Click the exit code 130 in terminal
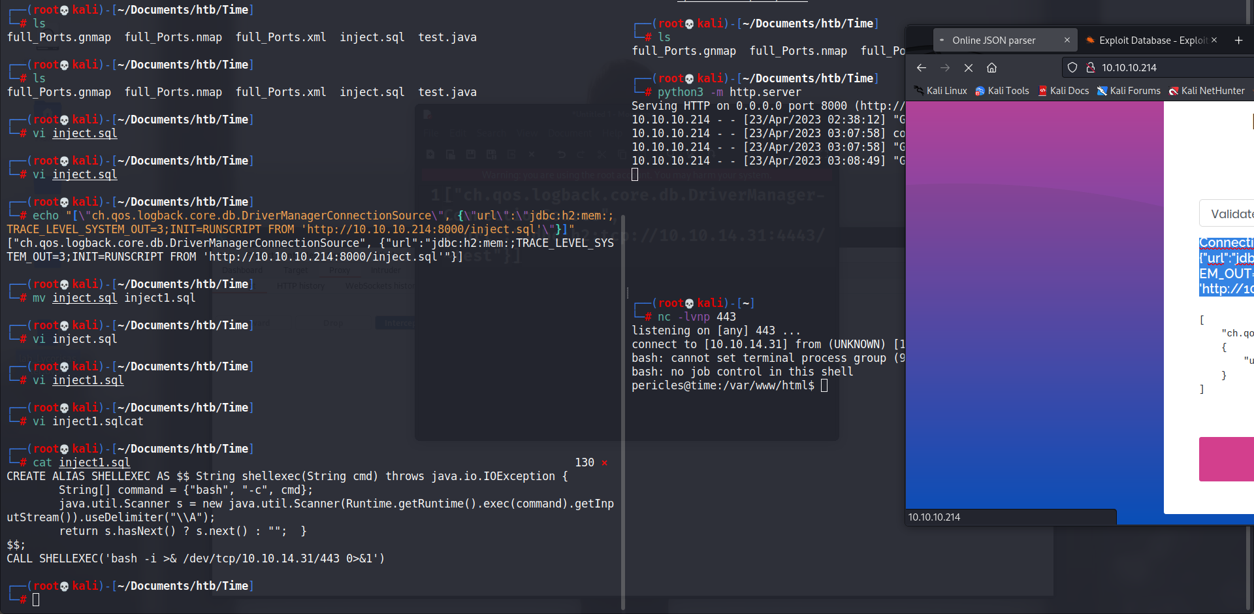The image size is (1254, 614). (x=585, y=462)
